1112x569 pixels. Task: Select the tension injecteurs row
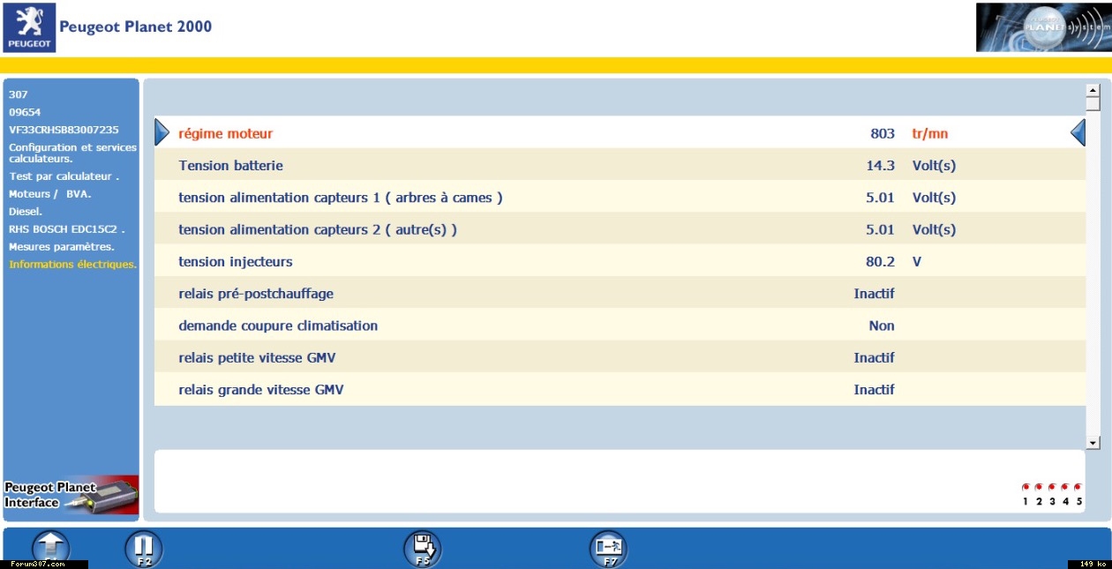(x=620, y=261)
